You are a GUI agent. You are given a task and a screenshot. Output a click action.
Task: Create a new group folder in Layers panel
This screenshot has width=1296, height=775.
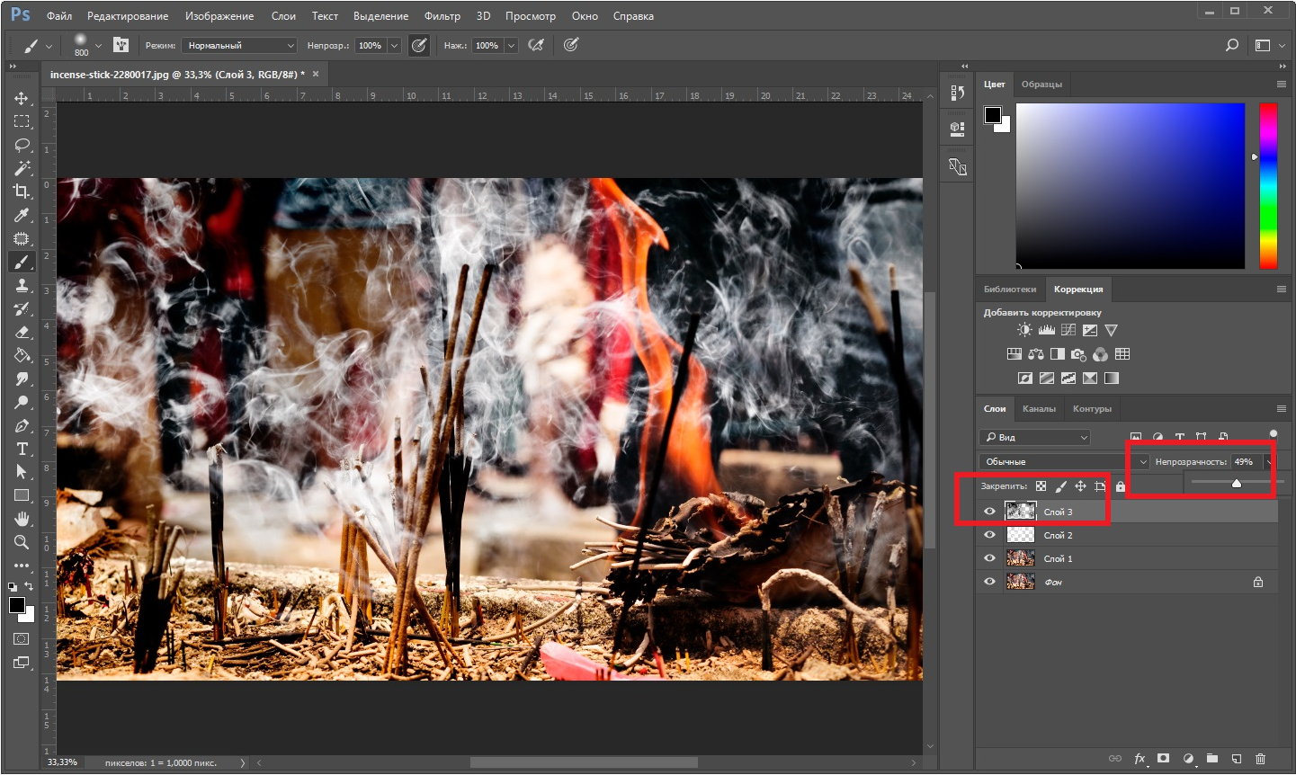click(1212, 759)
